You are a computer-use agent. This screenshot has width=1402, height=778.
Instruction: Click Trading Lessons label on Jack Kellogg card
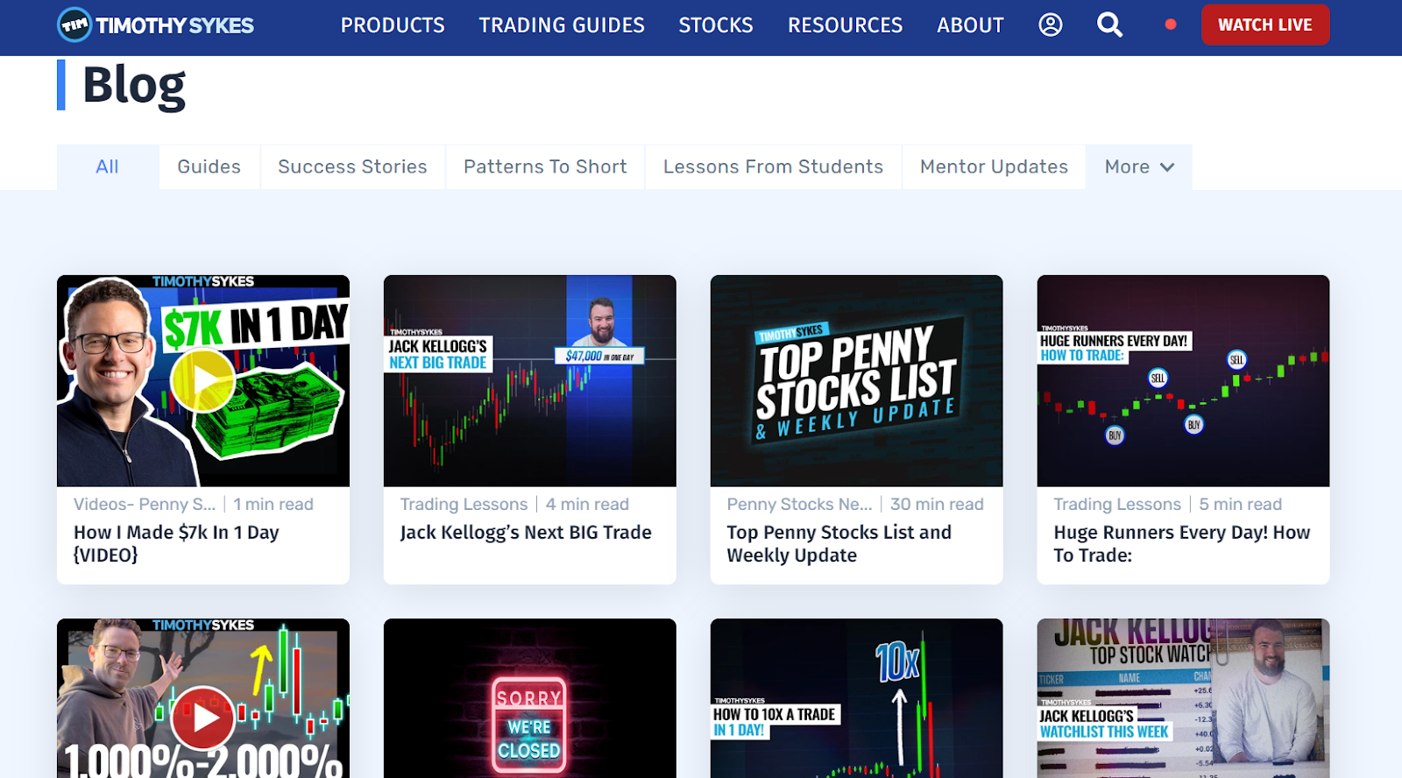tap(464, 504)
